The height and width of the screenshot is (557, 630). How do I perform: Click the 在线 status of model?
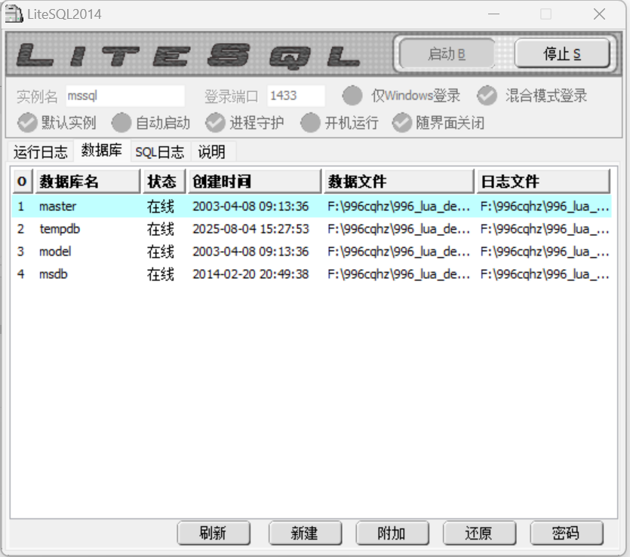click(161, 252)
